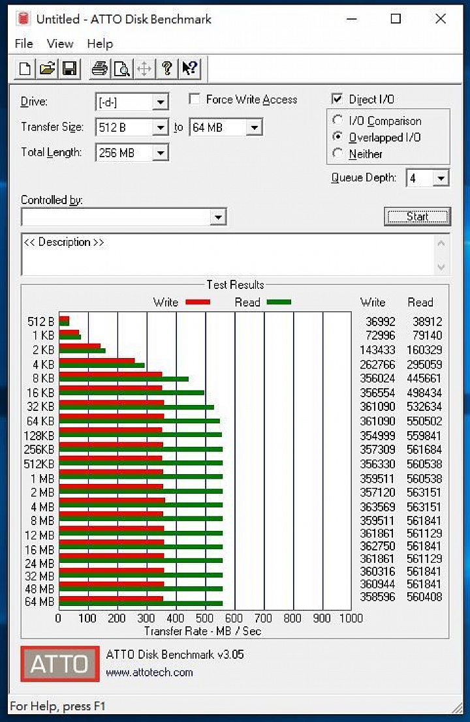The image size is (470, 722).
Task: Click the read value 38912
Action: (x=427, y=322)
